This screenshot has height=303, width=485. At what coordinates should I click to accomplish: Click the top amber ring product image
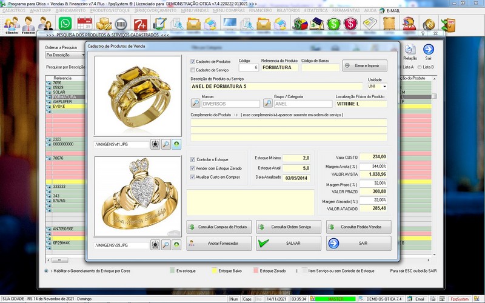coord(138,96)
